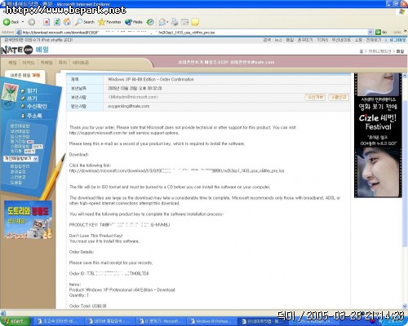Select the 쪽지 tab

[x=63, y=63]
